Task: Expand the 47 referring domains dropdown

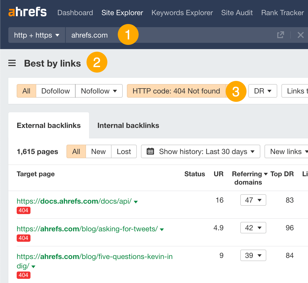Action: pyautogui.click(x=253, y=200)
